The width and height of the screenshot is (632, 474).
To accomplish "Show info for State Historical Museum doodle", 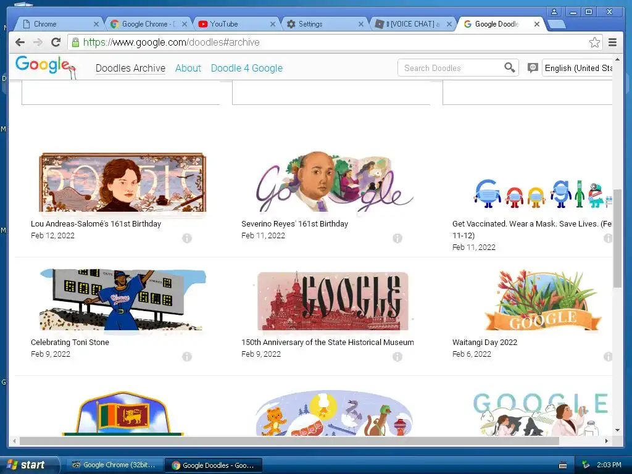I will 397,357.
